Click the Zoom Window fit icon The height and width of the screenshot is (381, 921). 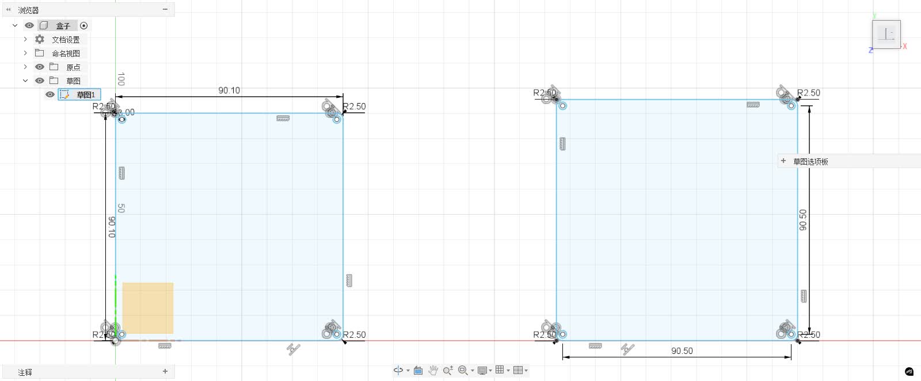tap(463, 370)
